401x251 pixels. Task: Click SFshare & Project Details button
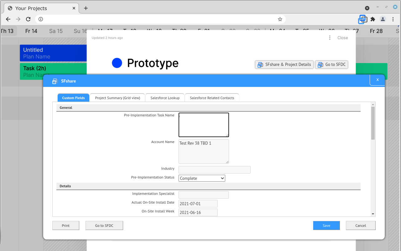pyautogui.click(x=284, y=64)
